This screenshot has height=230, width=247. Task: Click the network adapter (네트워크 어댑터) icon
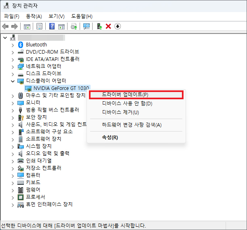pyautogui.click(x=21, y=67)
